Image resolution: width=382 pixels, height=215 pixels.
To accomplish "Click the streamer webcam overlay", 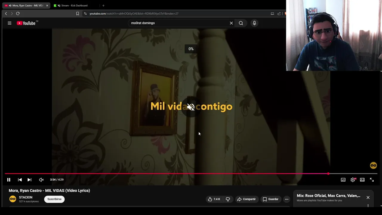I will pyautogui.click(x=334, y=35).
